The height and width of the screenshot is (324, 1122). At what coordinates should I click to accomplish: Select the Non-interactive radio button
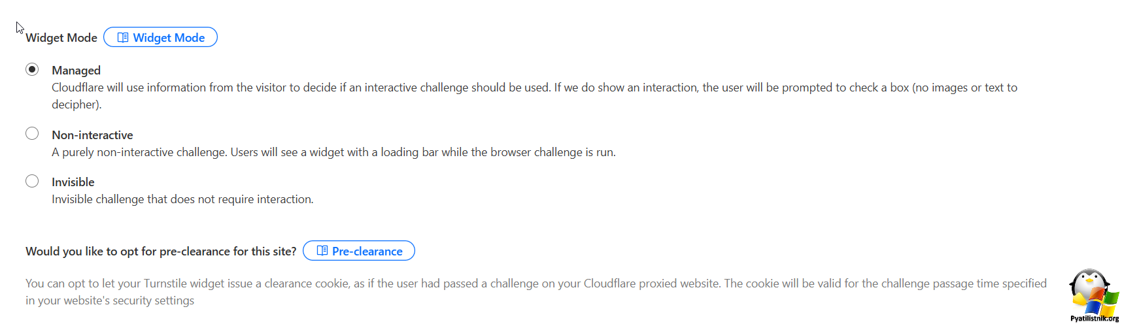[32, 134]
